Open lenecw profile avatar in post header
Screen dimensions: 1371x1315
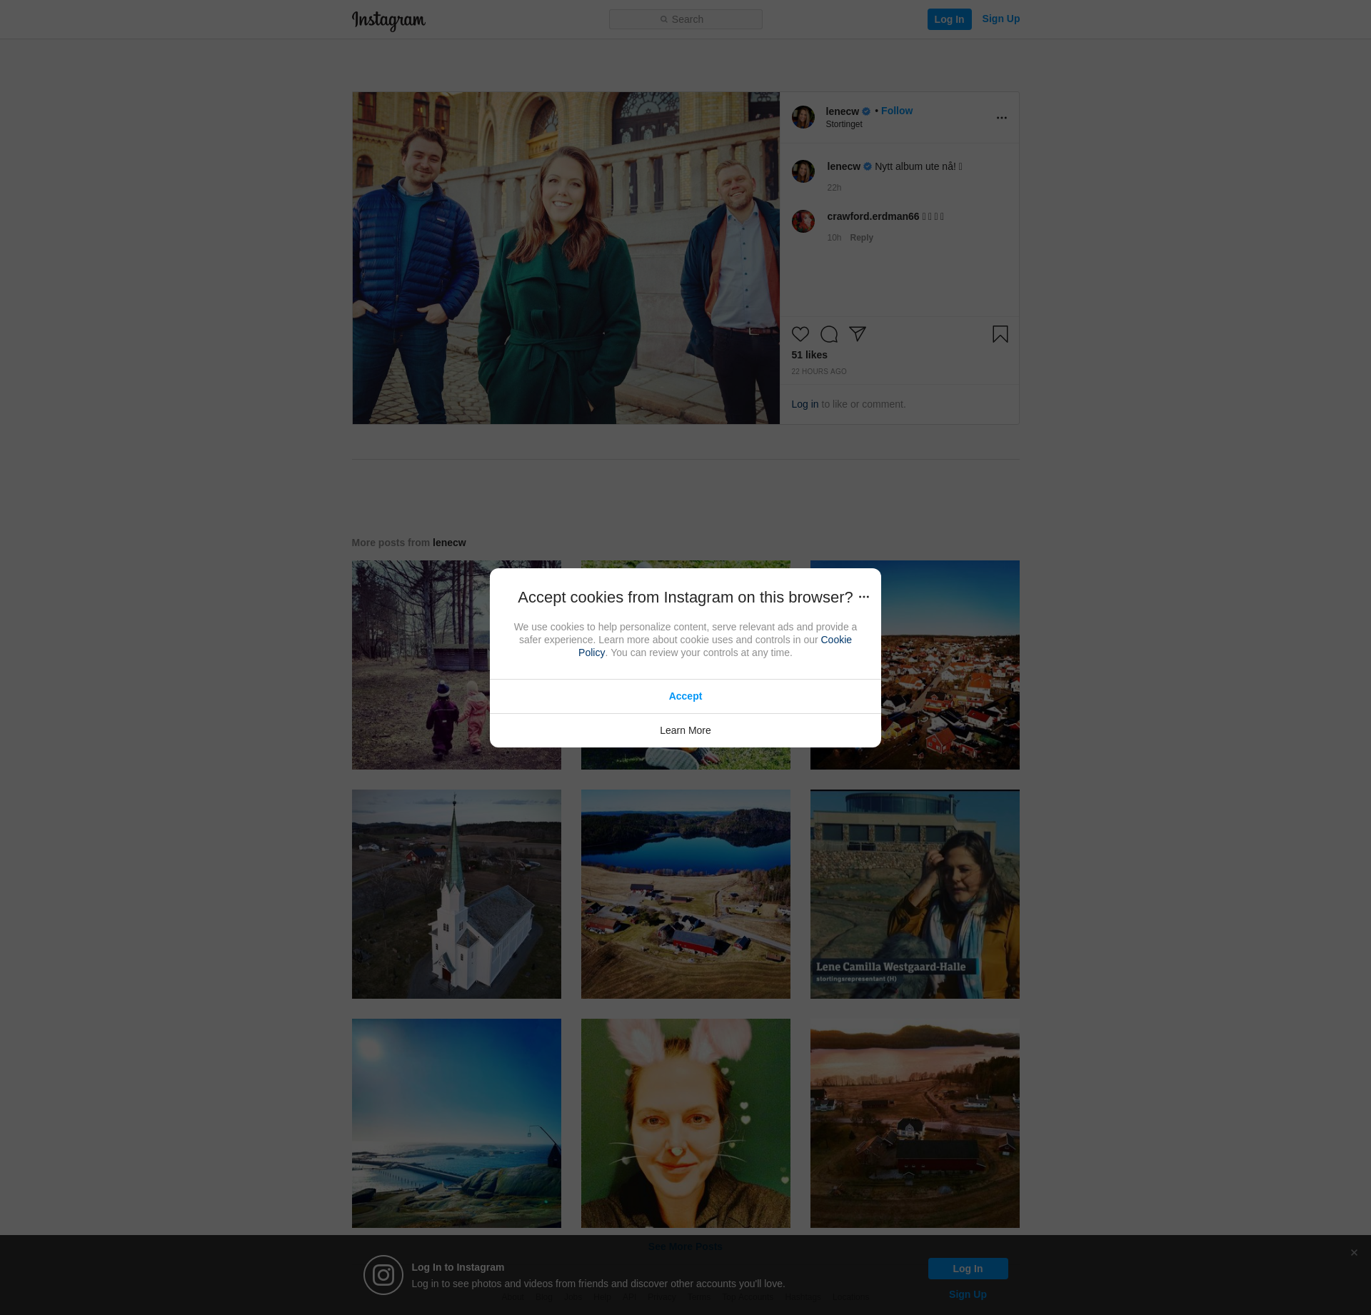pyautogui.click(x=803, y=117)
